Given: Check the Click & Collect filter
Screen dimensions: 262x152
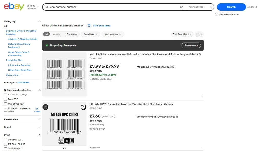Looking at the screenshot, I should coord(5,104).
